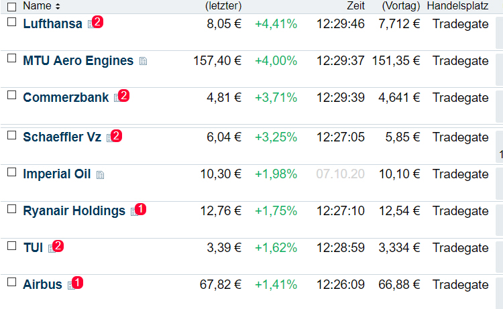Screen dimensions: 503x309
Task: Open Ryanair Holdings news badge icon
Action: [x=139, y=210]
